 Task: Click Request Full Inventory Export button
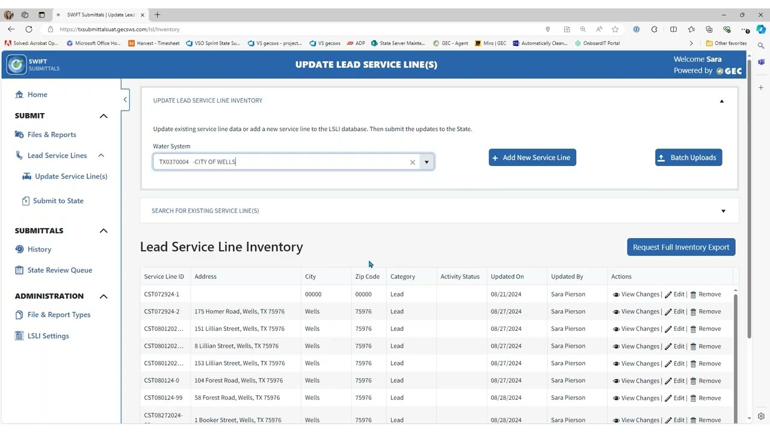[x=681, y=247]
